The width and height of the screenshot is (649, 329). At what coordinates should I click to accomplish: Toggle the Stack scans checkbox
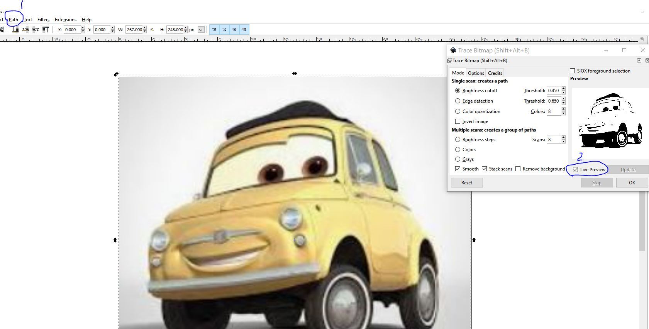(484, 169)
